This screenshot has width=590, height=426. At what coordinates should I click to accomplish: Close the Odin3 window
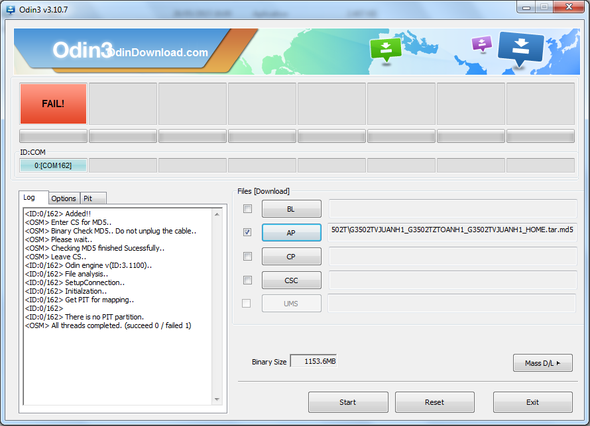pyautogui.click(x=569, y=7)
